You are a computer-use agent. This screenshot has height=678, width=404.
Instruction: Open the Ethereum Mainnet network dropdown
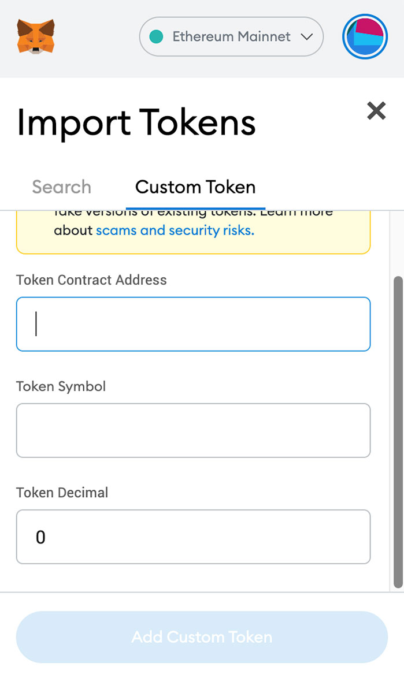tap(231, 37)
